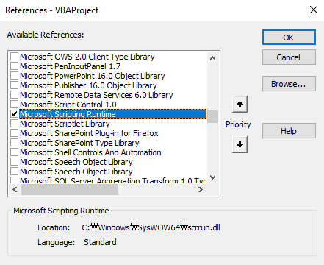Move reference down in priority

pyautogui.click(x=240, y=145)
